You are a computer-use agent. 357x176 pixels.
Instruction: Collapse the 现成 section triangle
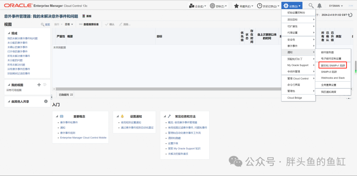point(9,33)
